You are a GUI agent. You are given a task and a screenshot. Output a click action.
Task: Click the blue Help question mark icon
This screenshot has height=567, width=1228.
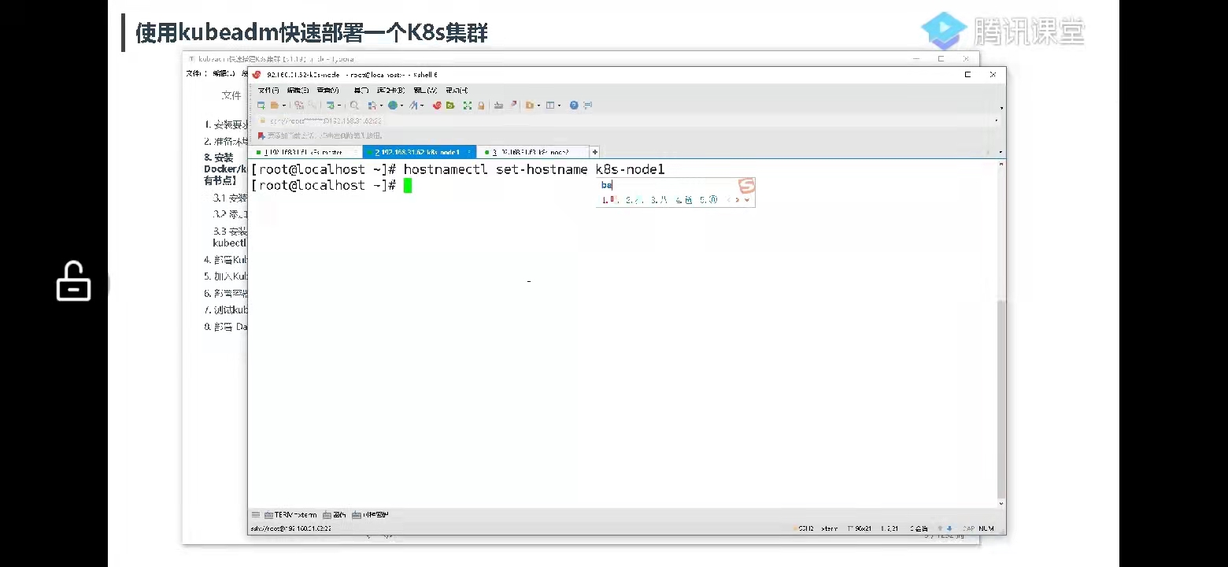[574, 106]
